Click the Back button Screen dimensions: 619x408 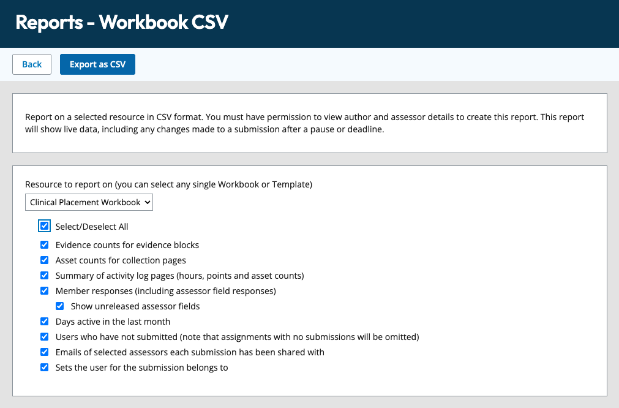(x=32, y=64)
